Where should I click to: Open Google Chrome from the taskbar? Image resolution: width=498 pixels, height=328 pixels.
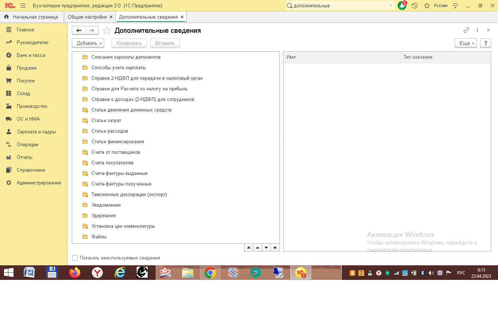tap(210, 273)
